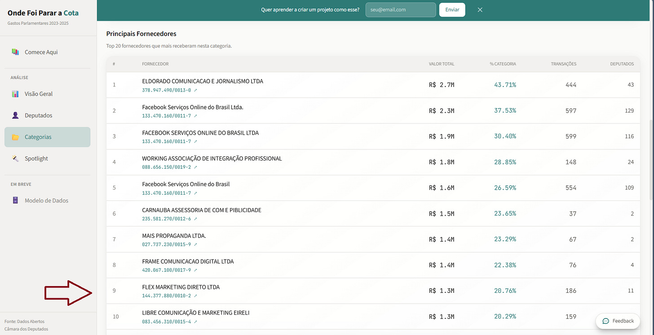Select ELDORADO COMUNICACAO E JORNALISMO LTDA name
The height and width of the screenshot is (335, 654).
click(x=203, y=81)
